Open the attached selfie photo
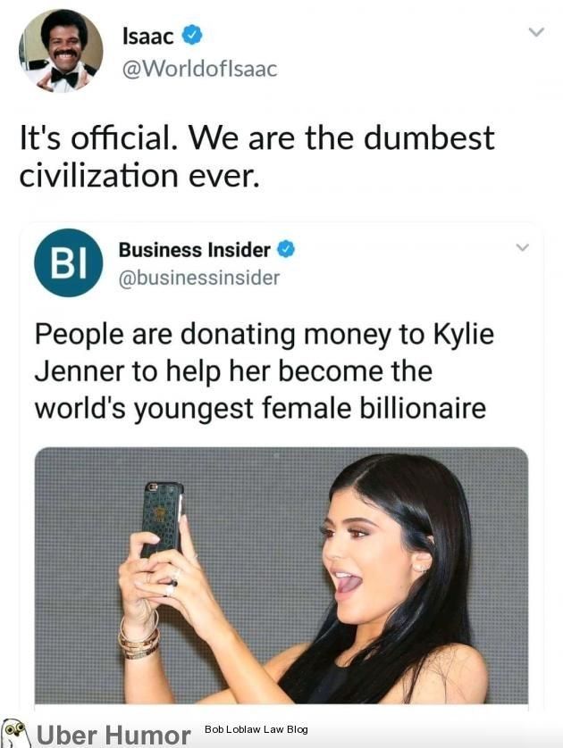Viewport: 563px width, 748px height. [281, 576]
